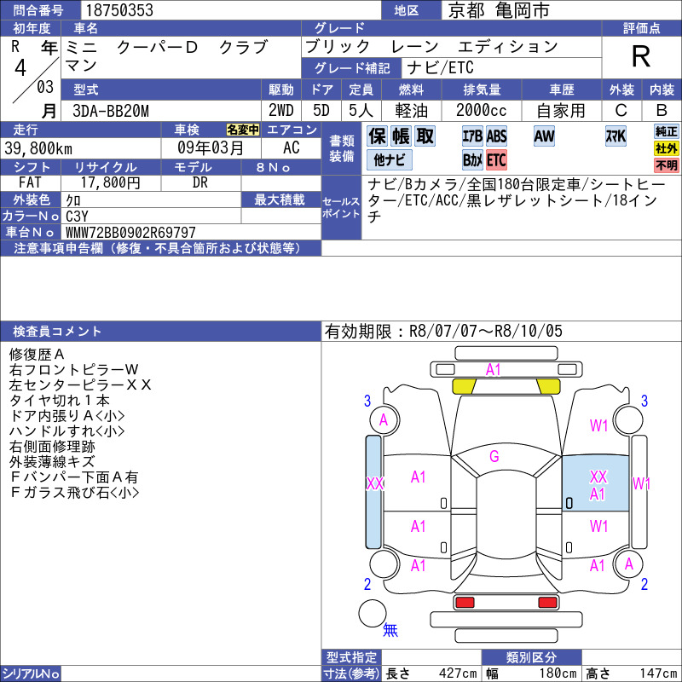Image resolution: width=682 pixels, height=682 pixels.
Task: Click the 注意事項申告欄 section header
Action: pyautogui.click(x=160, y=248)
